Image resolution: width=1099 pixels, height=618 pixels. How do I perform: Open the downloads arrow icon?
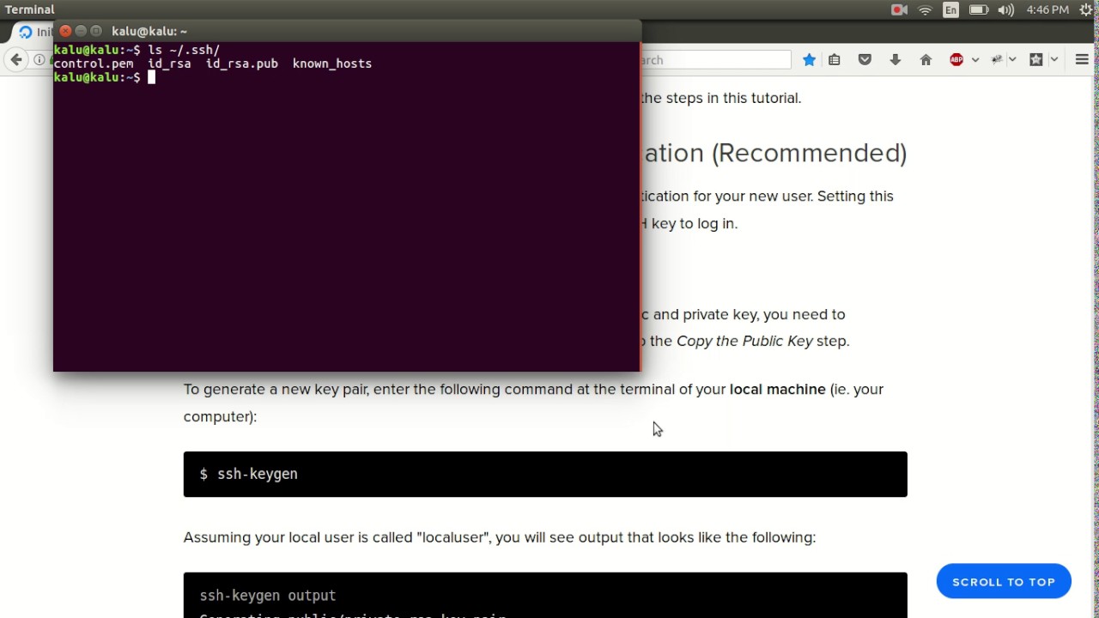(x=895, y=59)
